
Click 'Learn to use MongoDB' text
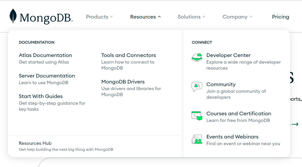[x=44, y=83]
